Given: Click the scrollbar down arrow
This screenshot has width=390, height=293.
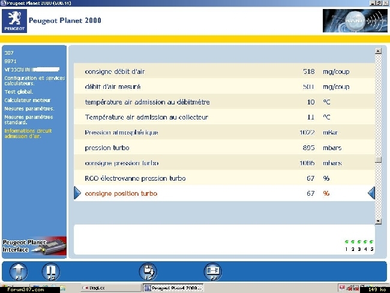Looking at the screenshot, I should click(x=378, y=221).
